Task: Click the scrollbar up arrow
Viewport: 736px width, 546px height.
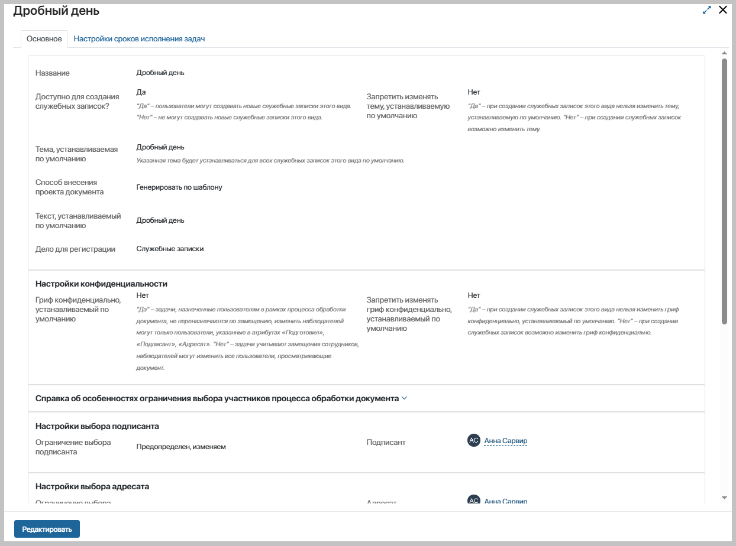Action: (x=724, y=53)
